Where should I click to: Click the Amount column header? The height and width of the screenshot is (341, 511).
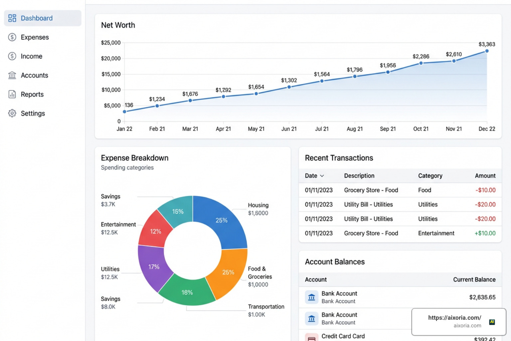485,175
